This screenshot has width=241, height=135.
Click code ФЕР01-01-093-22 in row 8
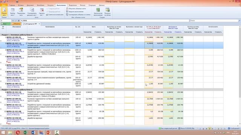(14, 84)
